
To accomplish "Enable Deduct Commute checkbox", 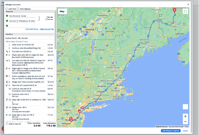I will [7, 124].
